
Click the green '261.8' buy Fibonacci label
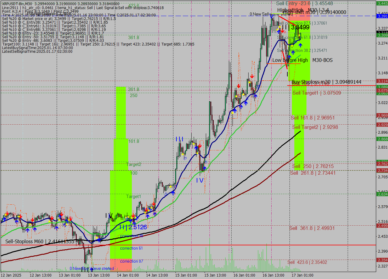[133, 89]
